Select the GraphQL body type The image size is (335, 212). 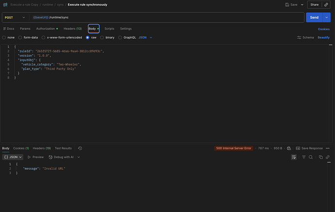(x=120, y=37)
